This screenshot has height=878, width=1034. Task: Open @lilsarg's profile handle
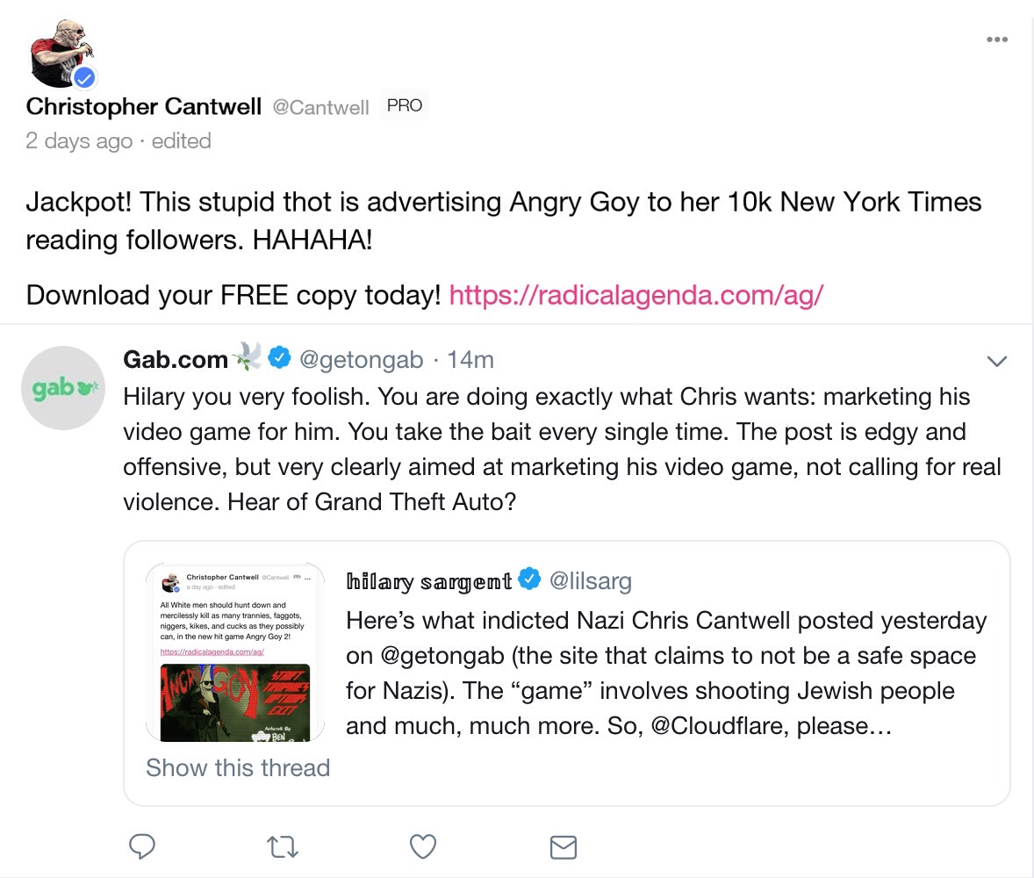(591, 580)
